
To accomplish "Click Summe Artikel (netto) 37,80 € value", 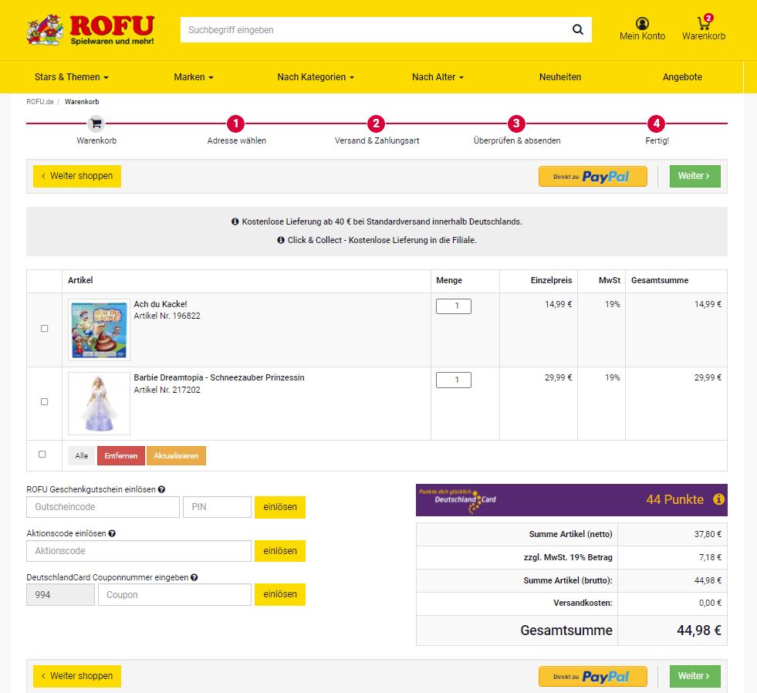I will point(708,534).
